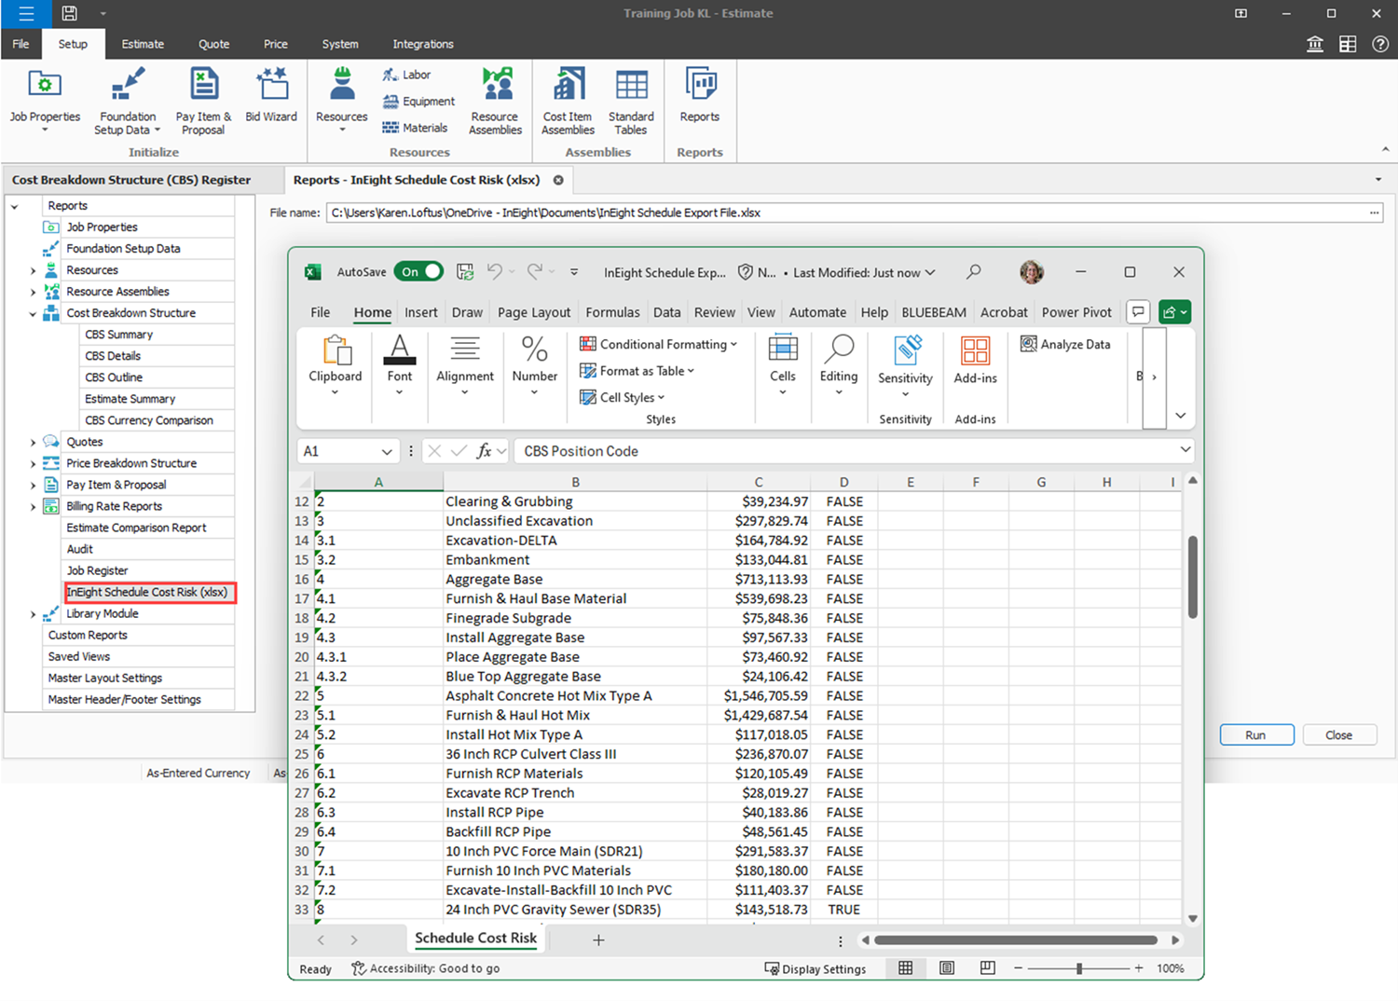Open Excel Analyze Data tool
Viewport: 1398px width, 1001px height.
point(1065,344)
